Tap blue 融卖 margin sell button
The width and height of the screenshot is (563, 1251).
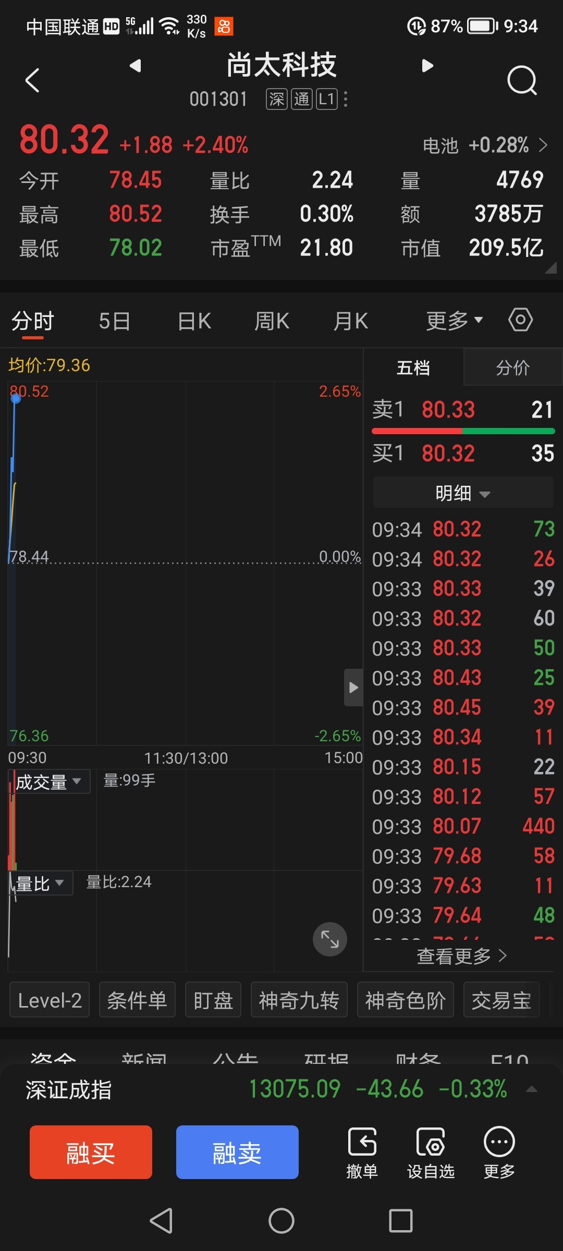click(x=237, y=1152)
